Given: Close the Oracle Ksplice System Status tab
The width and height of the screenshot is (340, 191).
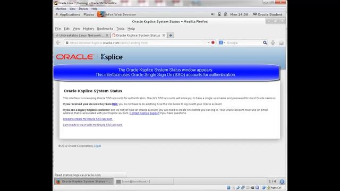Looking at the screenshot, I should 164,36.
